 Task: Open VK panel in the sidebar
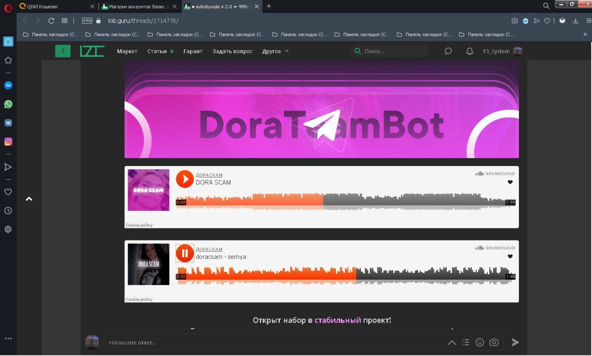pyautogui.click(x=8, y=123)
